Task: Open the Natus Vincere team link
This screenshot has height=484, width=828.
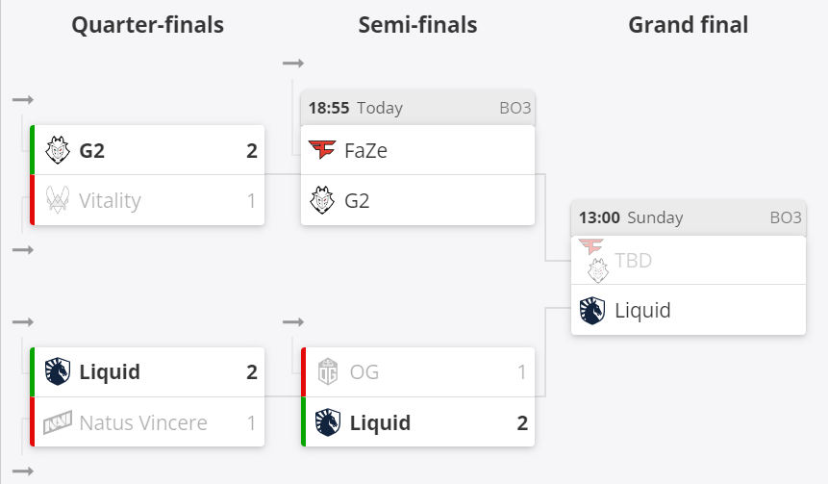Action: point(144,421)
